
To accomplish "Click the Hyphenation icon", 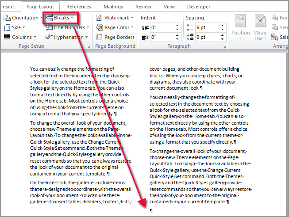I will pyautogui.click(x=49, y=37).
